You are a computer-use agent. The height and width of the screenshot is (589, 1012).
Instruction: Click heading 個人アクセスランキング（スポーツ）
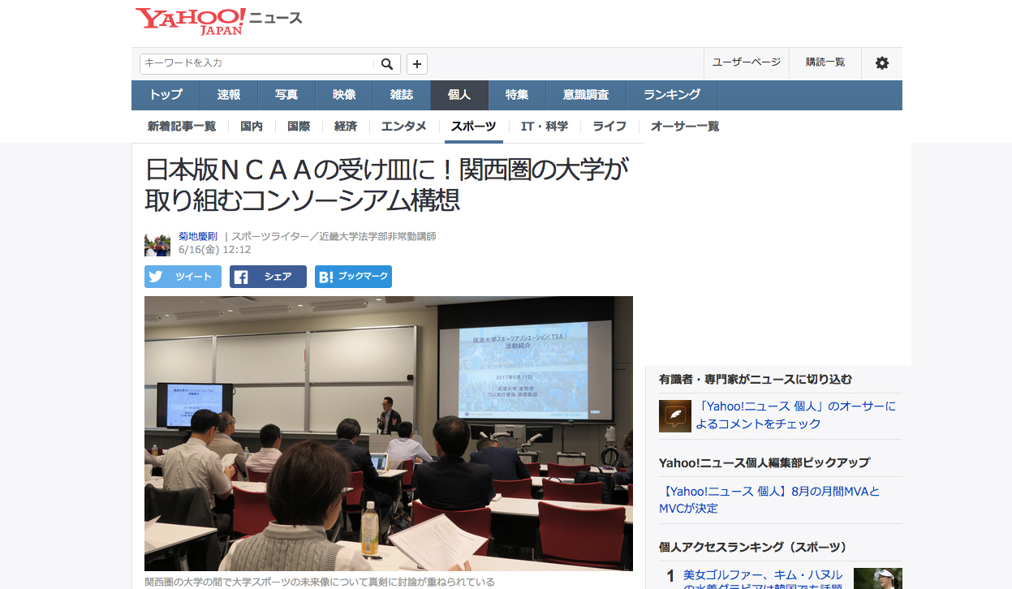pyautogui.click(x=753, y=547)
